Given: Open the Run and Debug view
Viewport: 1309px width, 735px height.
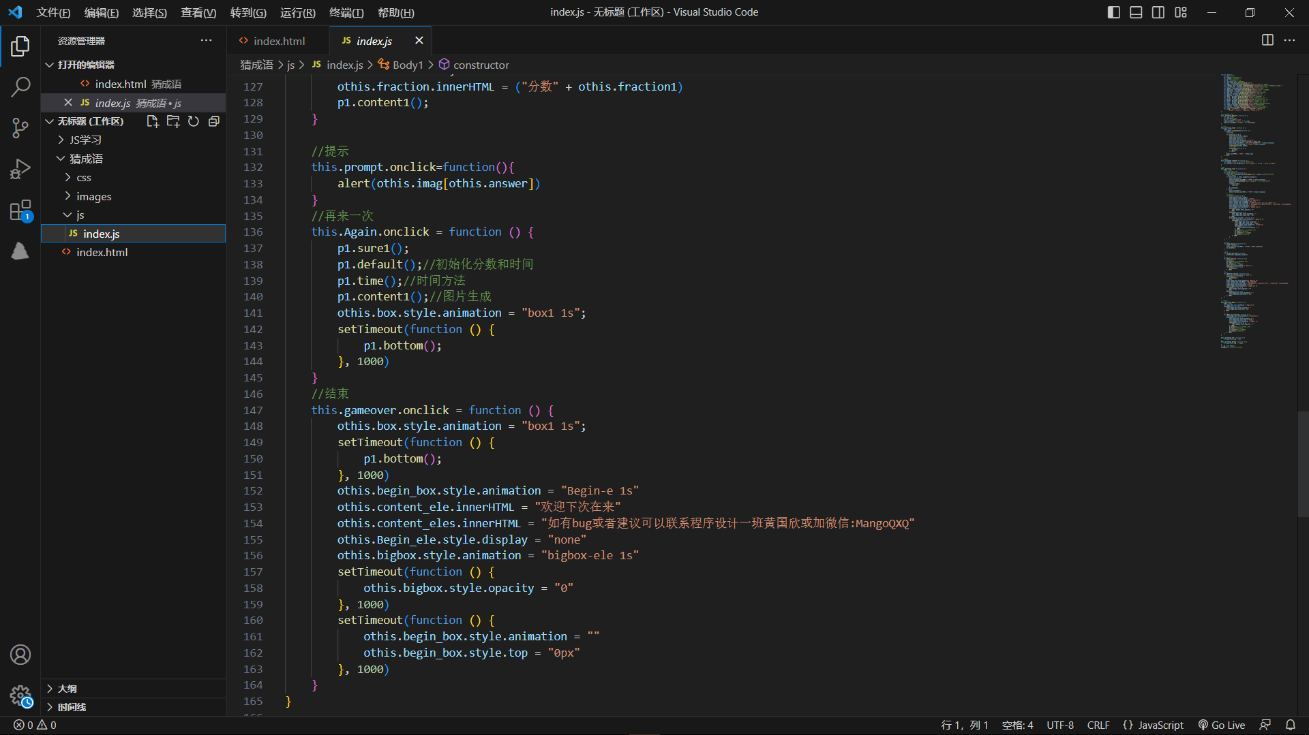Looking at the screenshot, I should tap(20, 169).
